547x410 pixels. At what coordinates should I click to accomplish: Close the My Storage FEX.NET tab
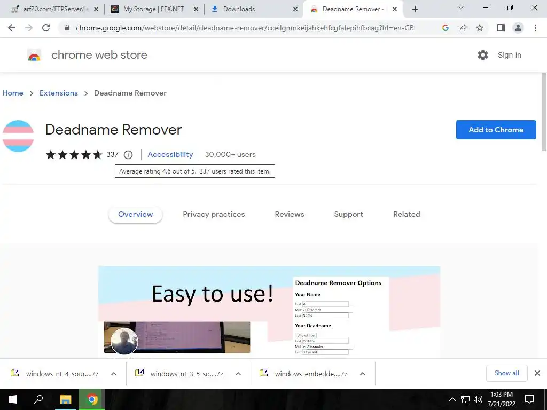tap(196, 9)
